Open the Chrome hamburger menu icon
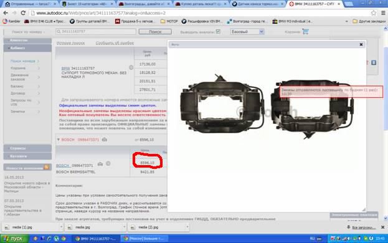Screen dimensions: 388x243 click(383, 13)
